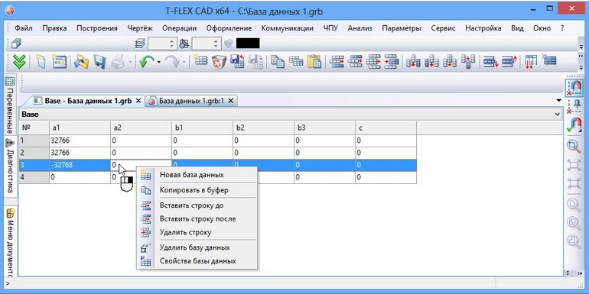Screen dimensions: 589x294
Task: Click the save database to file icon
Action: pos(237,62)
